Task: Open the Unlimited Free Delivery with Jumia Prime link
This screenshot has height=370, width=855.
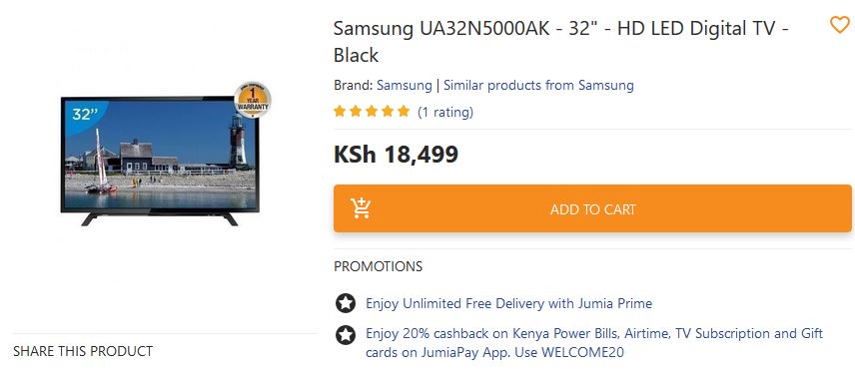Action: (508, 303)
